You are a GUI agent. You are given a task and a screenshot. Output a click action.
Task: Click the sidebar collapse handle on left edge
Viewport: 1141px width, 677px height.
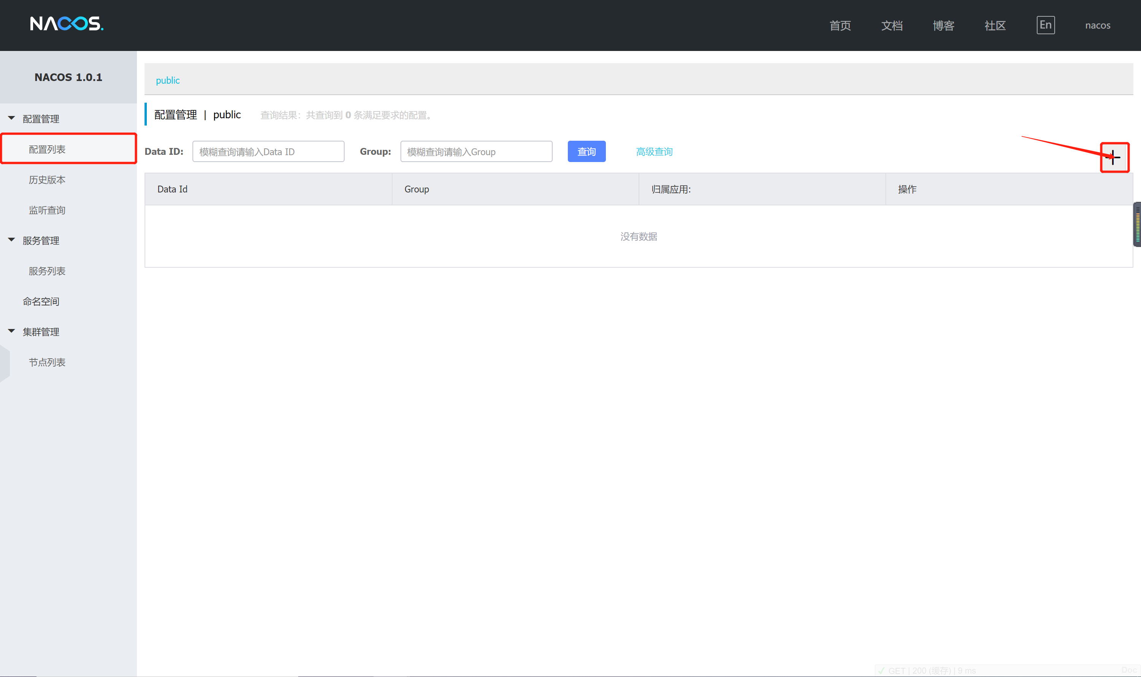point(4,364)
